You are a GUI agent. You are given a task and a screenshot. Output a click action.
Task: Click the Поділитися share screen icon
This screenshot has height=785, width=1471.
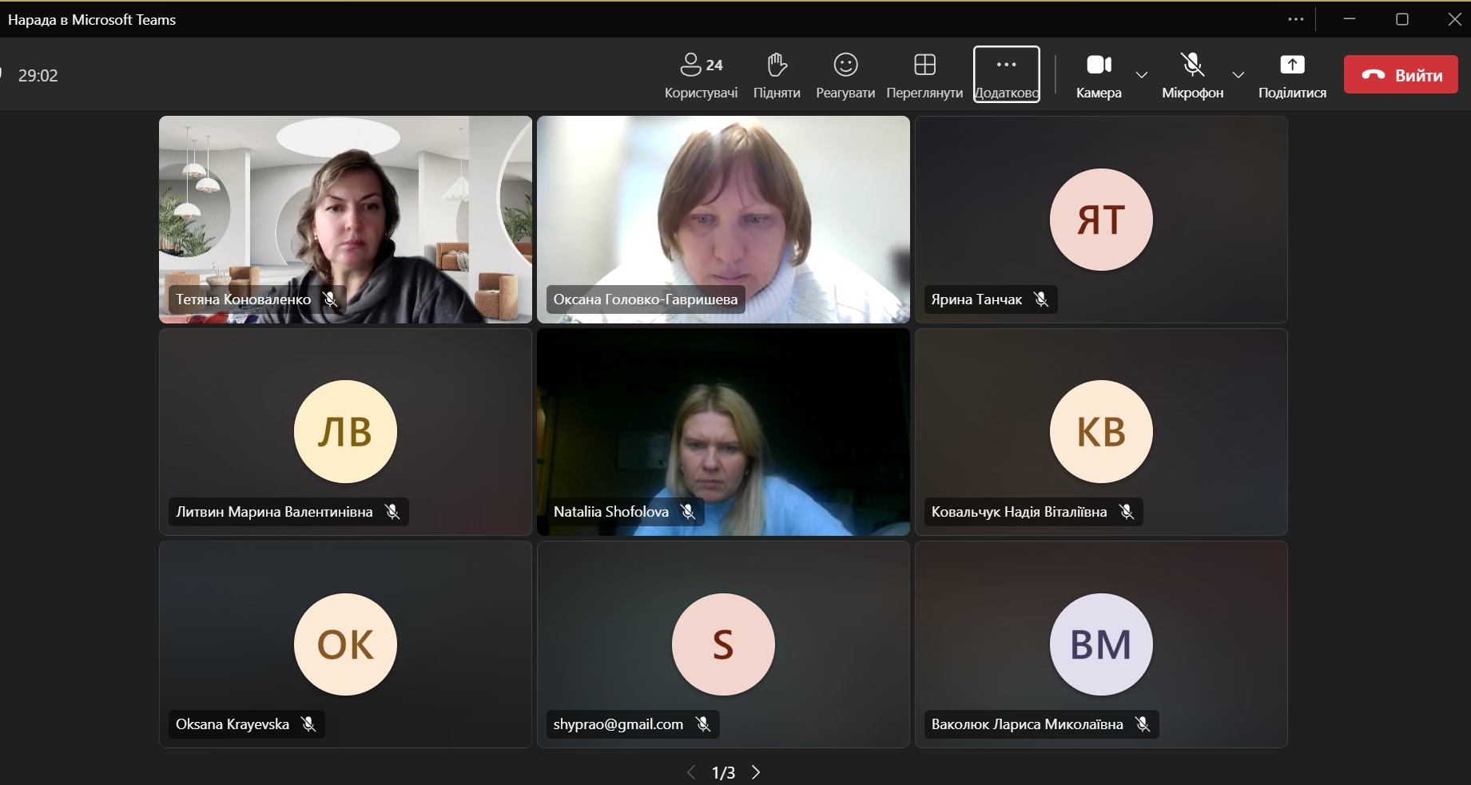[1292, 65]
